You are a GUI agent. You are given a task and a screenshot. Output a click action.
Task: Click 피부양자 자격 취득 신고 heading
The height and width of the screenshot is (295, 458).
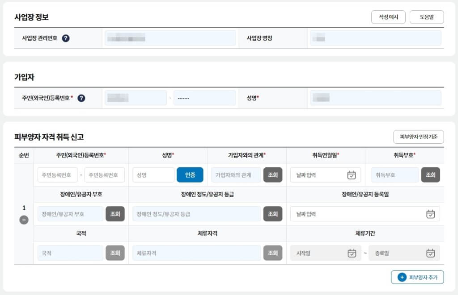49,137
